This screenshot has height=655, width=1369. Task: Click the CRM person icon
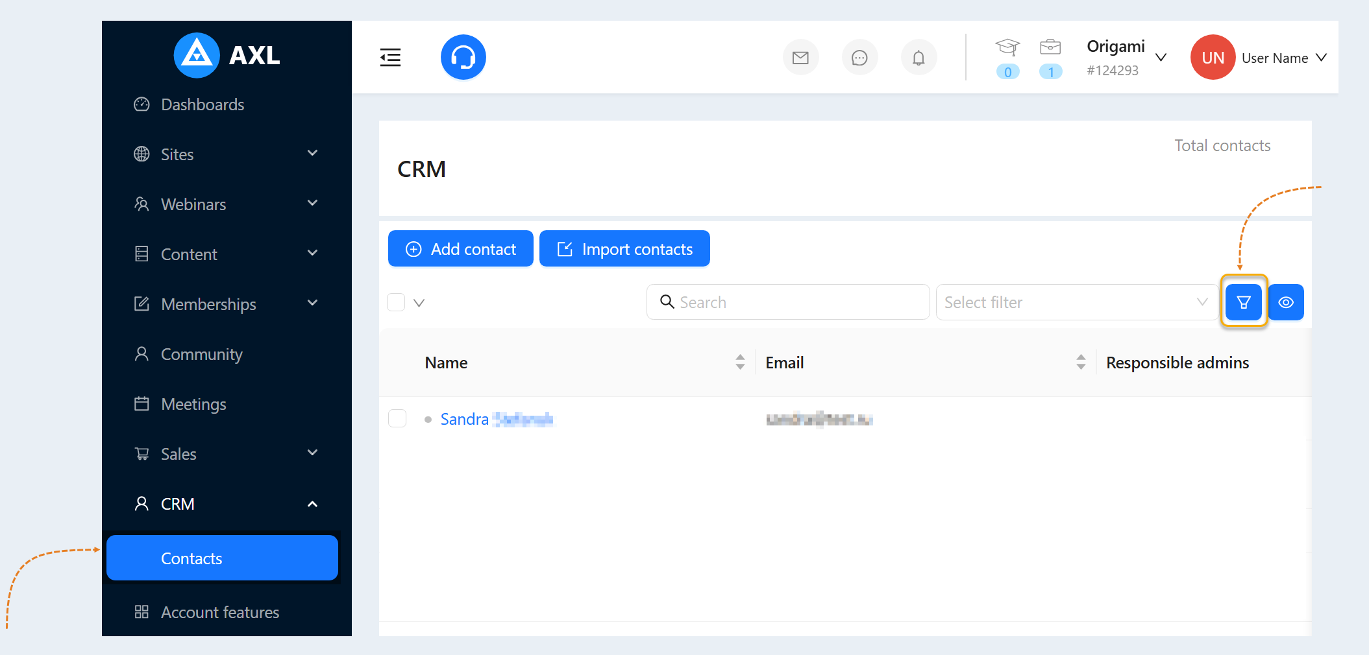(142, 504)
